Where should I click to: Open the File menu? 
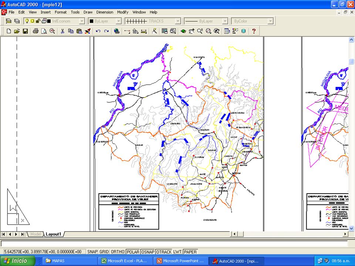pos(11,12)
